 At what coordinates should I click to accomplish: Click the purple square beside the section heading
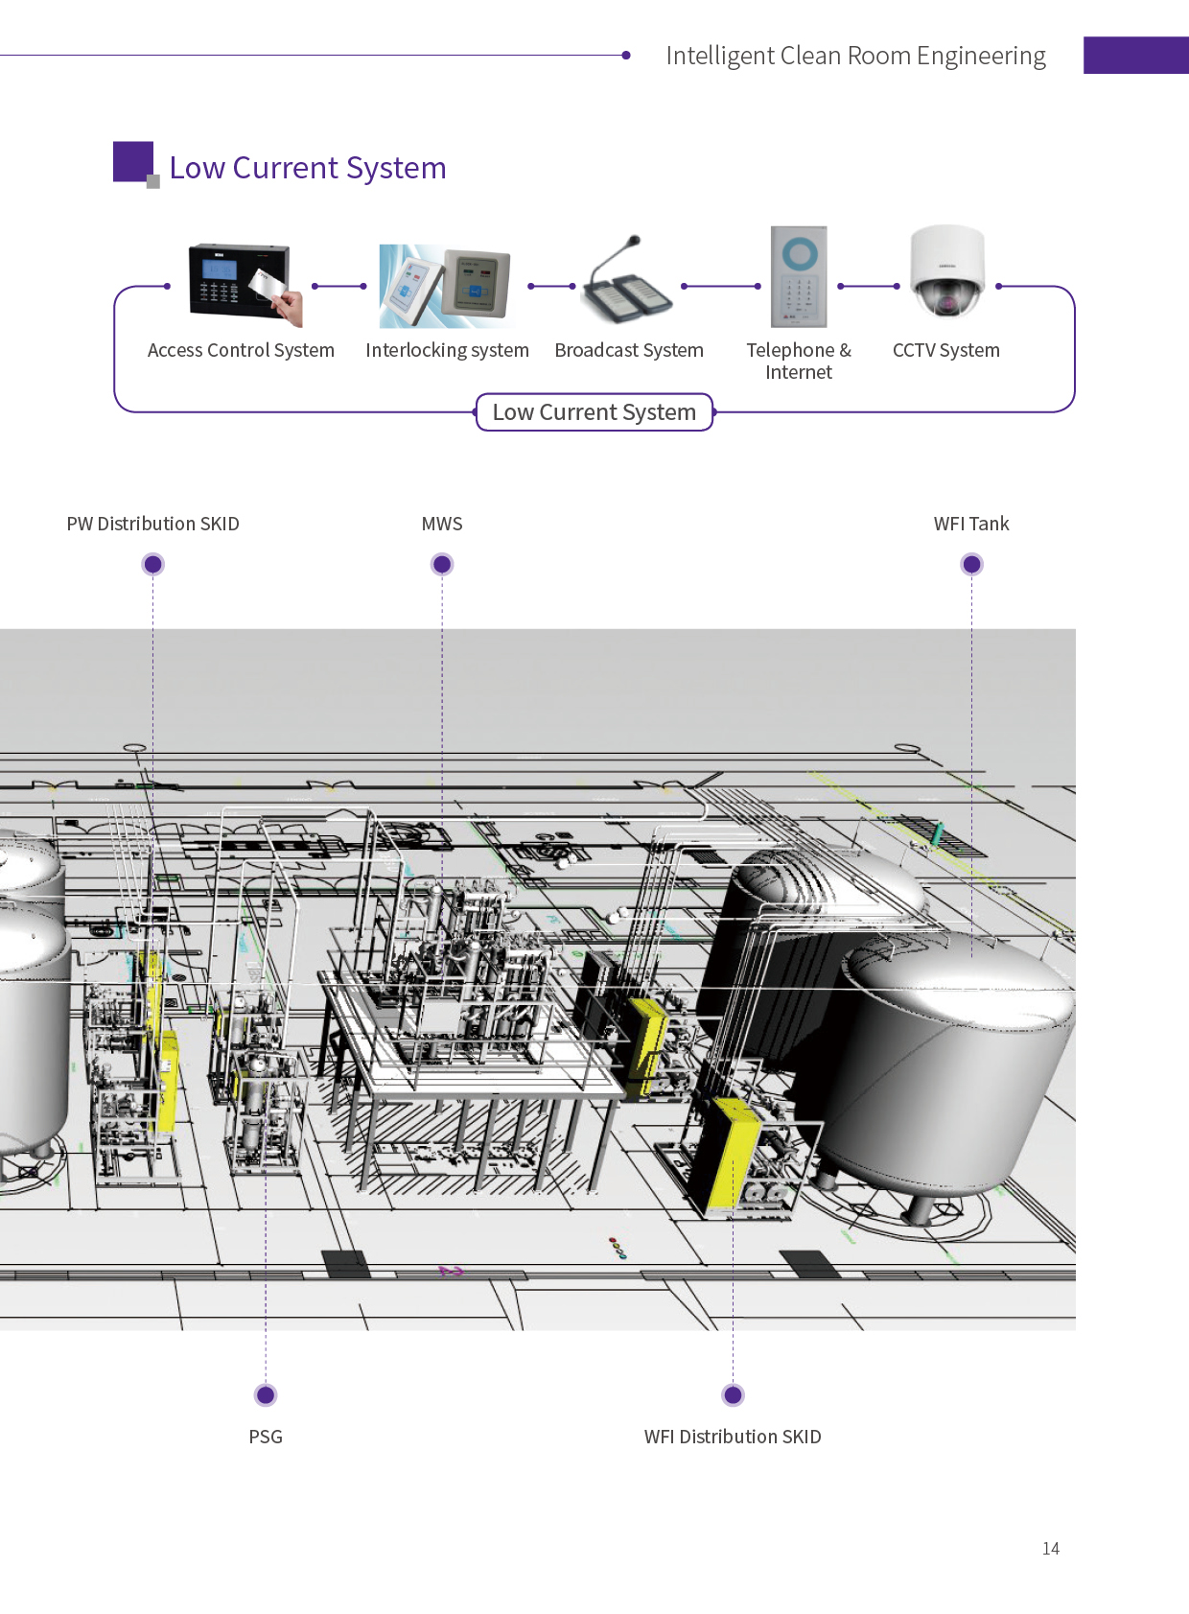(x=133, y=161)
